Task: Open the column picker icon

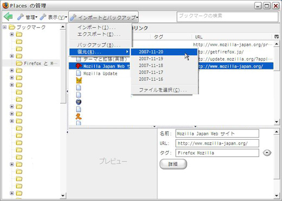Action: [x=277, y=37]
